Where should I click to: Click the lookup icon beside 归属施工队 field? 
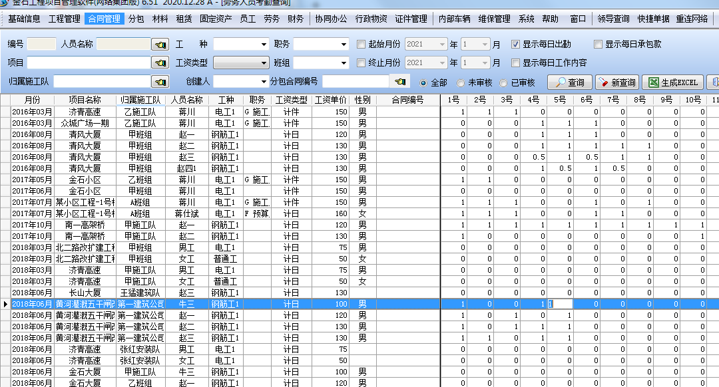(x=160, y=82)
